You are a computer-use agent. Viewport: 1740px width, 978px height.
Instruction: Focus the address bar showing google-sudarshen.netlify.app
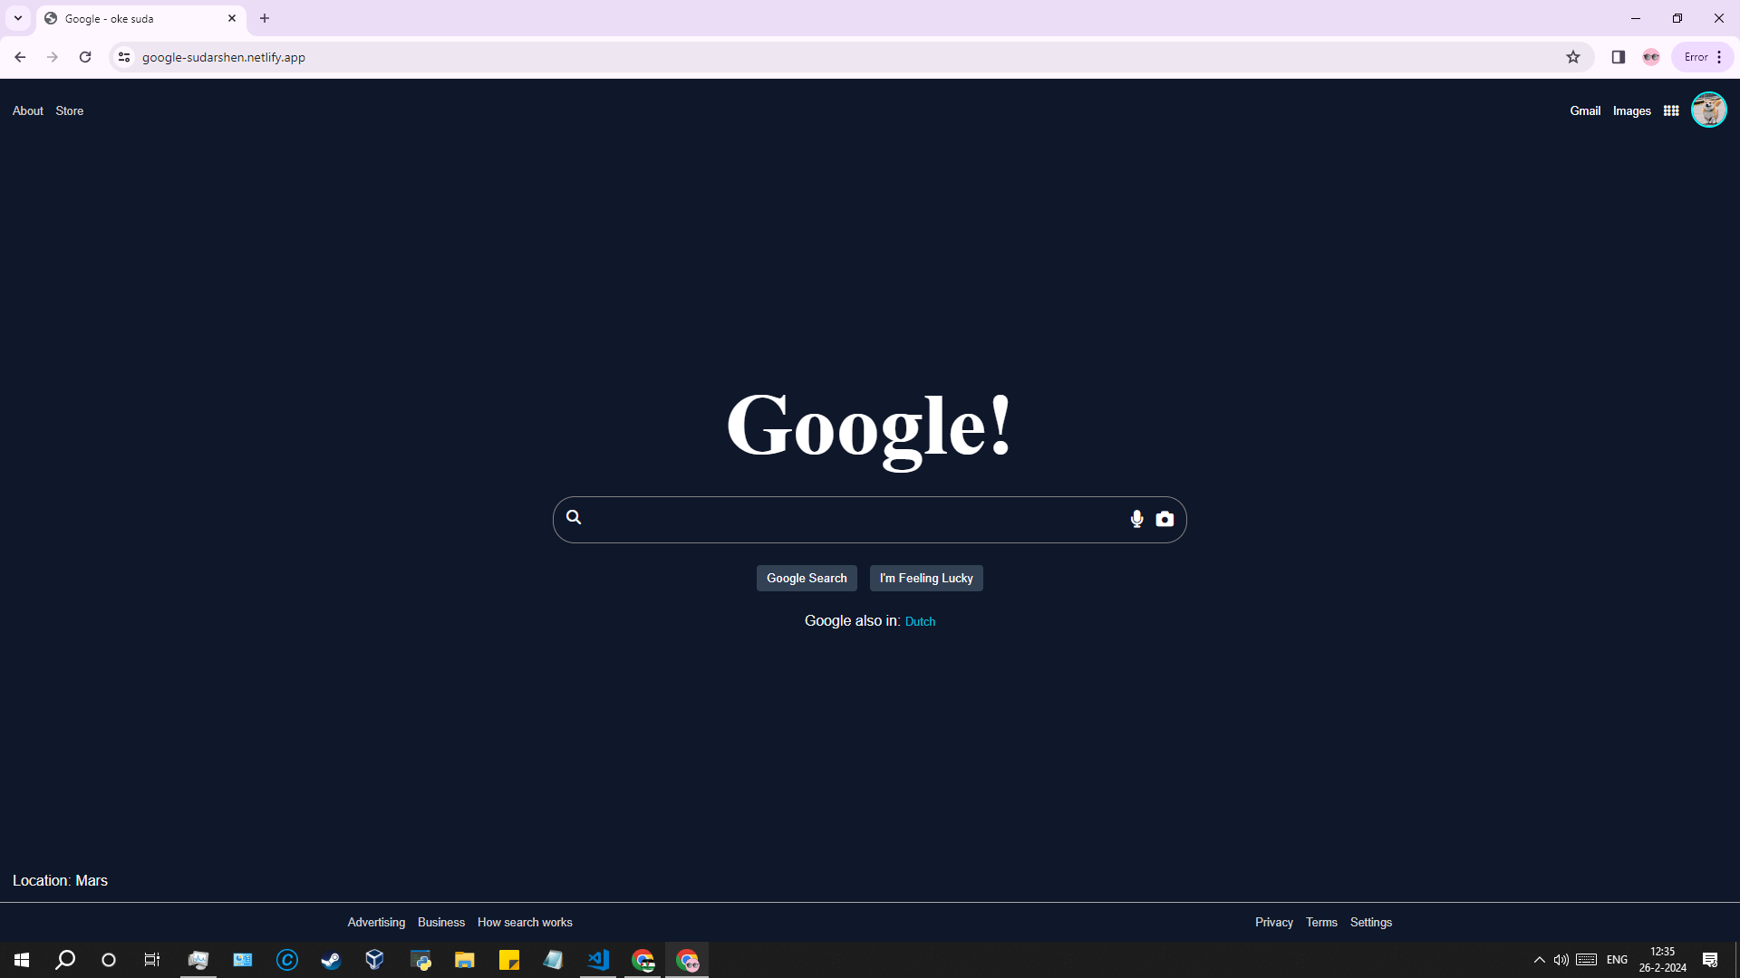pyautogui.click(x=852, y=57)
